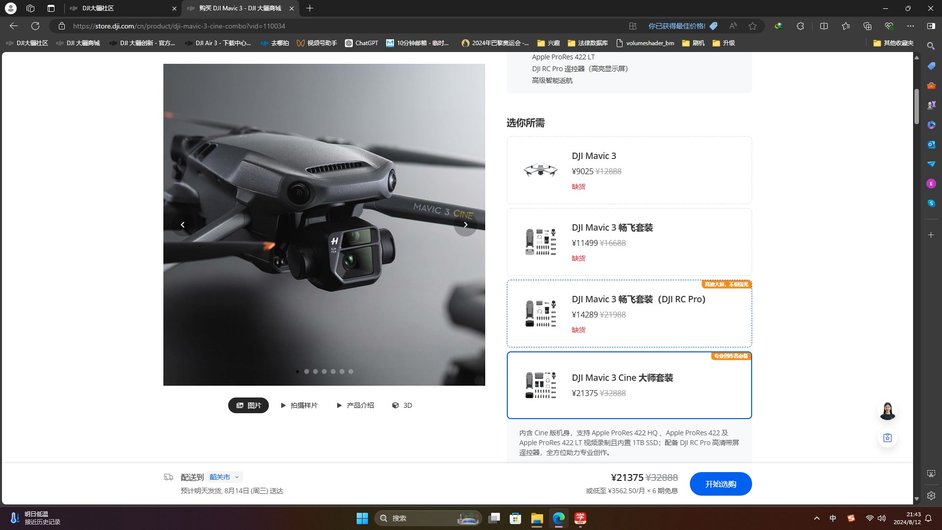Open the tab actions menu icon
This screenshot has width=942, height=530.
(51, 8)
